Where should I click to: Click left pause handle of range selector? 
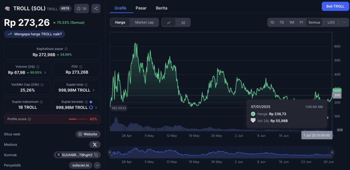point(110,152)
